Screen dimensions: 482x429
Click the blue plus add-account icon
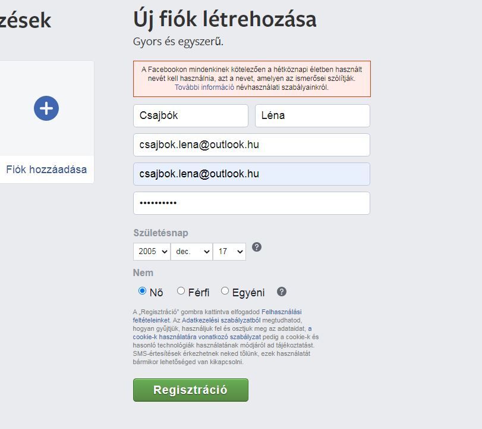click(46, 108)
